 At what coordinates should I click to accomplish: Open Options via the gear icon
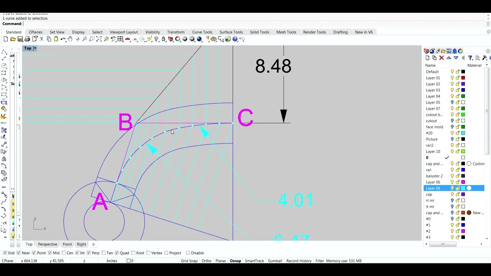click(x=213, y=39)
